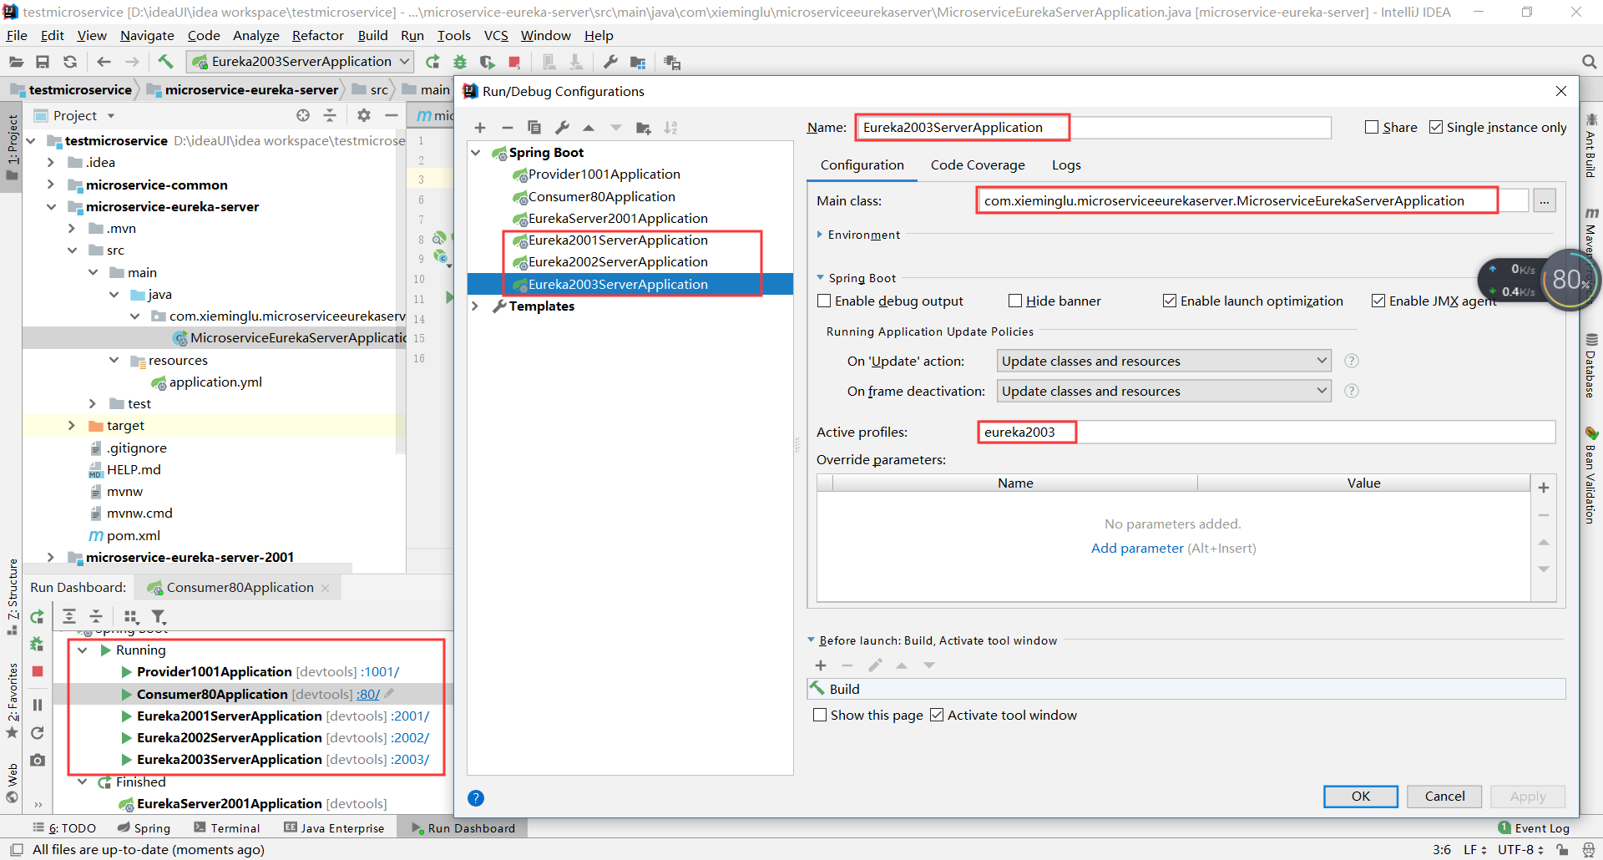Enable debug output checkbox

point(824,301)
